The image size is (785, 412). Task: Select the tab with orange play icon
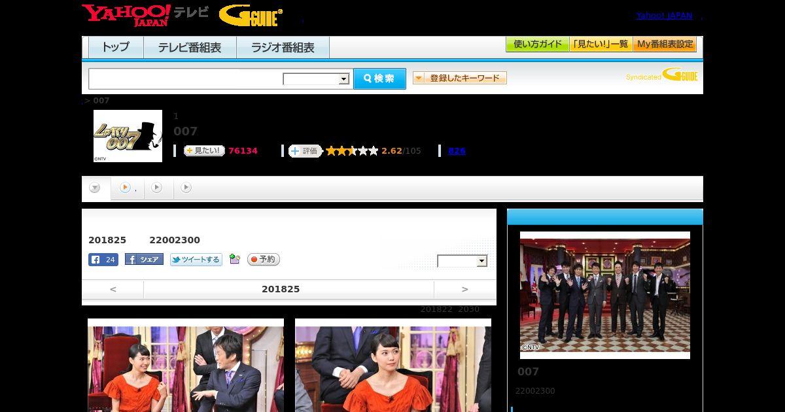click(128, 188)
